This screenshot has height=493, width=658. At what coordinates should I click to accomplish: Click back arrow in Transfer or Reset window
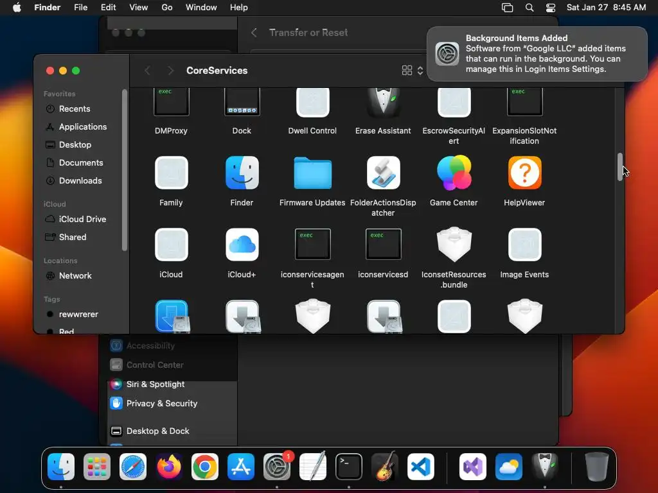(254, 33)
